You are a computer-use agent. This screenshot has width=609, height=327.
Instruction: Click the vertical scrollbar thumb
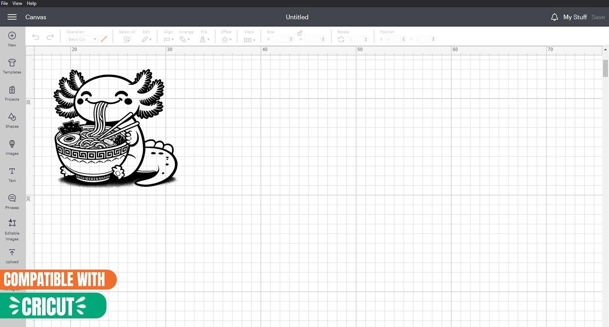tap(606, 68)
